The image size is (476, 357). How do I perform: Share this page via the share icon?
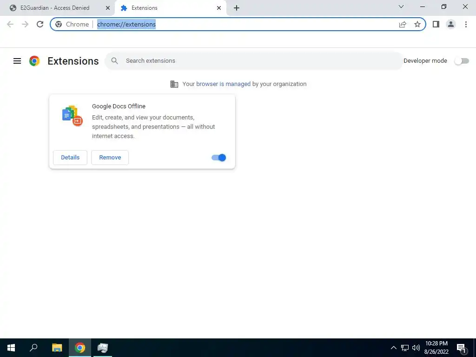pyautogui.click(x=403, y=24)
